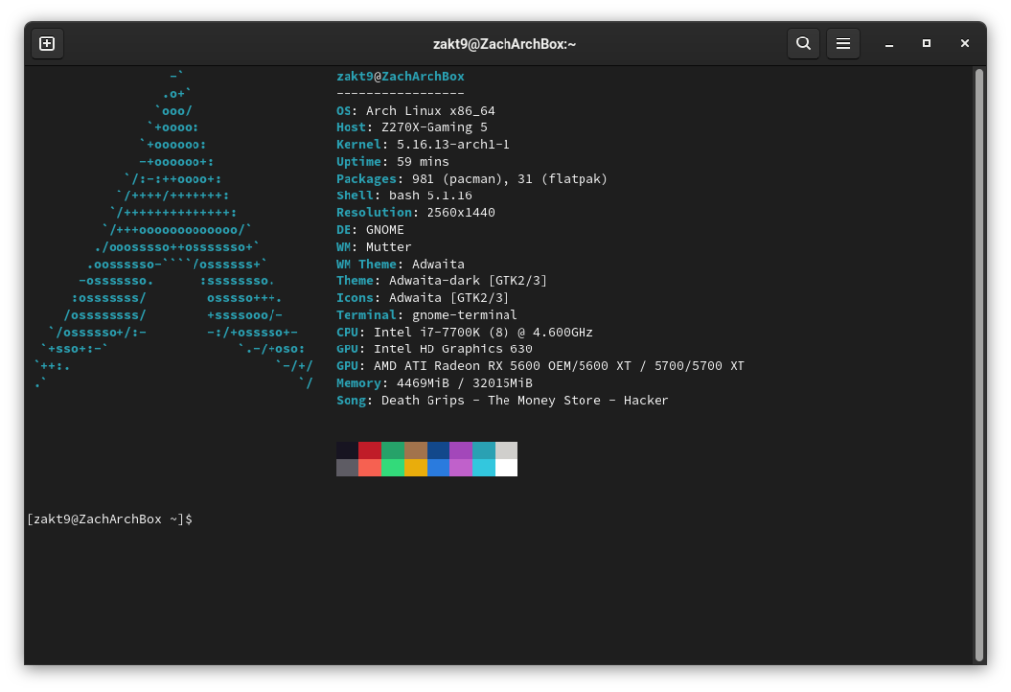Click the Packages line 981 (pacman)

(472, 179)
